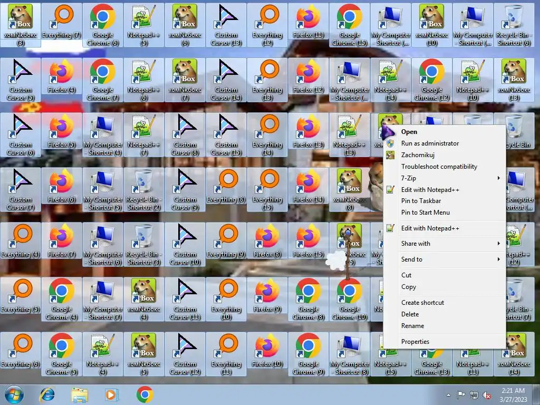Choose Rename from context menu
540x405 pixels.
(444, 326)
